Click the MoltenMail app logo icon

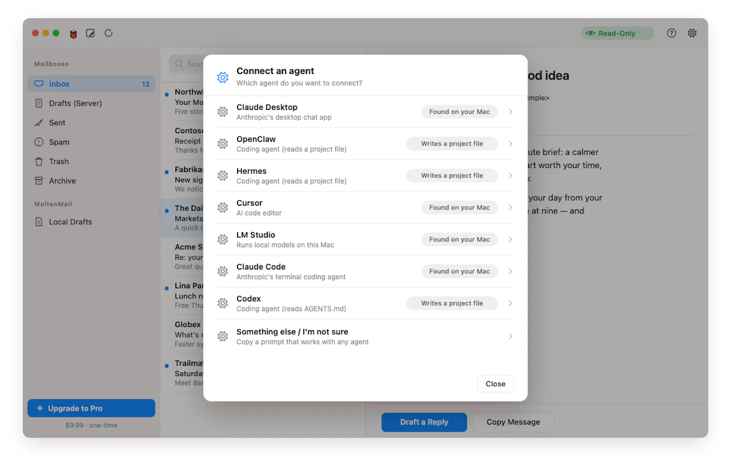pos(73,33)
